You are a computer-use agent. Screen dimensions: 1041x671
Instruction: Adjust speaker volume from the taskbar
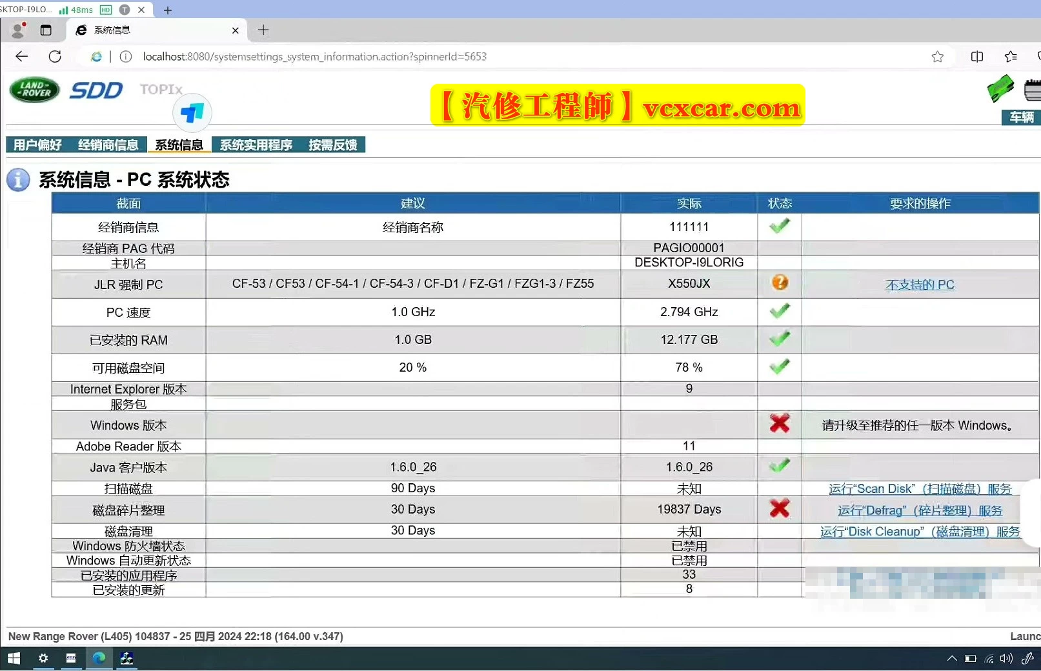(1005, 659)
